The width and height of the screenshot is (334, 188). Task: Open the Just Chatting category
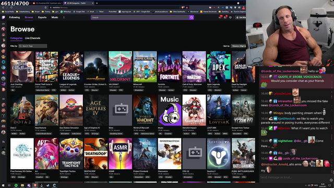(x=22, y=67)
